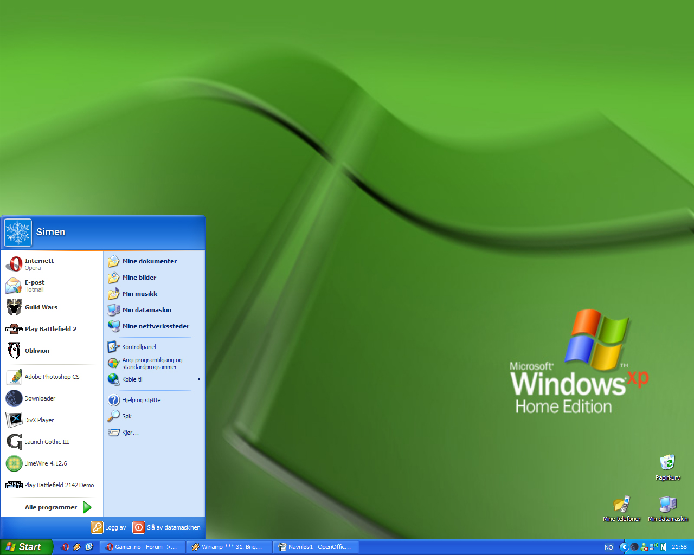Image resolution: width=694 pixels, height=555 pixels.
Task: Open Mine nettverkssteder
Action: [x=154, y=326]
